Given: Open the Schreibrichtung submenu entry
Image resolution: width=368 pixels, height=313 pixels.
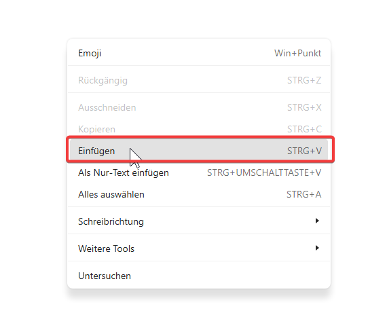Looking at the screenshot, I should [x=199, y=221].
